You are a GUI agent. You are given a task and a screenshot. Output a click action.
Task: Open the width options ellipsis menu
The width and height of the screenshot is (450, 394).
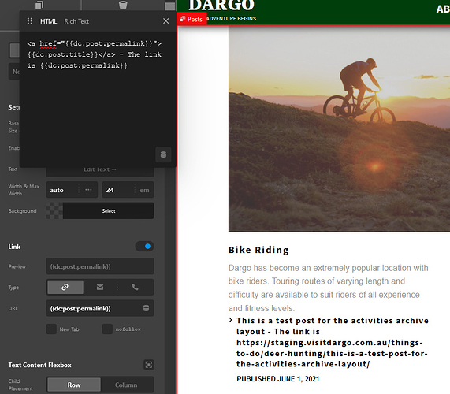click(88, 190)
